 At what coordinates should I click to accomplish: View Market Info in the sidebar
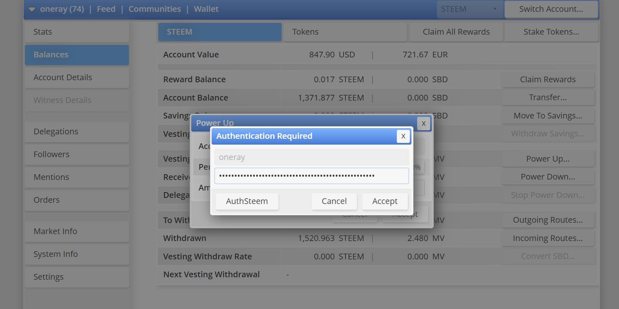click(x=77, y=231)
